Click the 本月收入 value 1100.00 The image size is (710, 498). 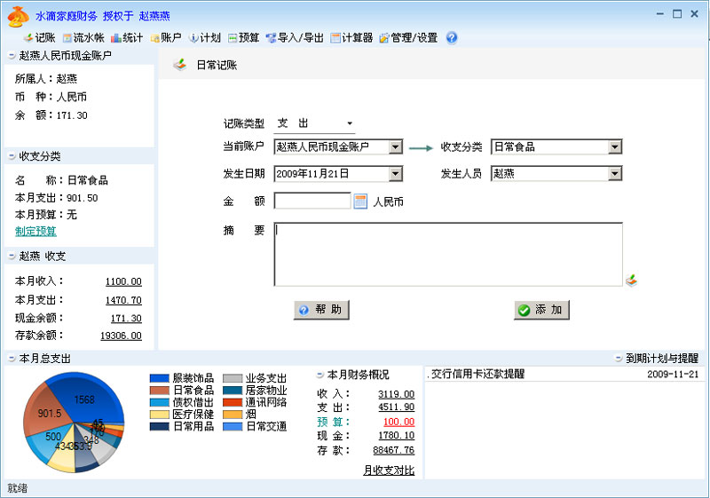coord(123,281)
